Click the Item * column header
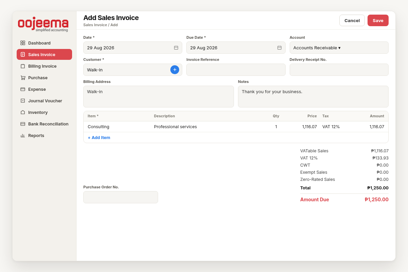Image resolution: width=408 pixels, height=272 pixels. tap(93, 116)
